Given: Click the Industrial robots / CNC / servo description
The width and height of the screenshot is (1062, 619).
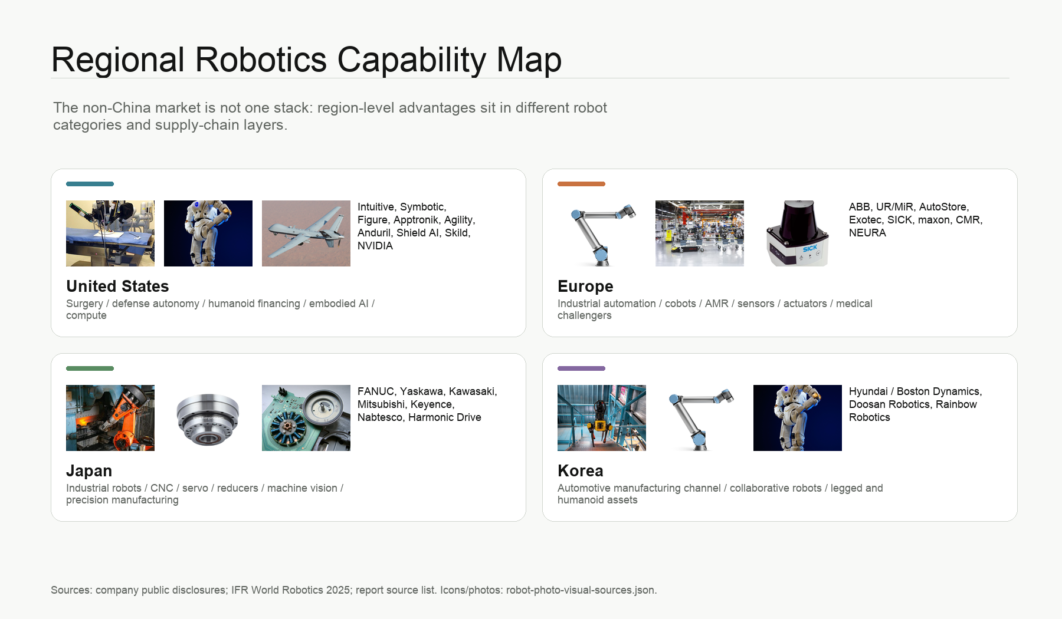Looking at the screenshot, I should [205, 494].
